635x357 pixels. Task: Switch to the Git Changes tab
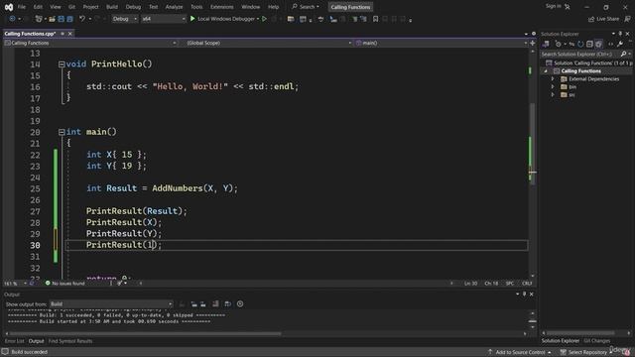597,341
